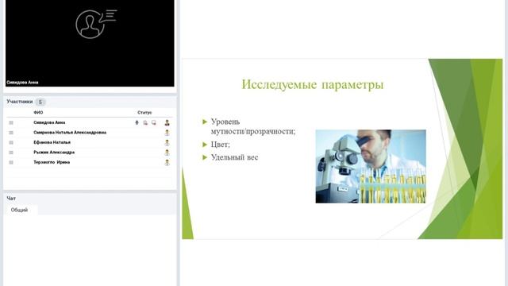Image resolution: width=508 pixels, height=286 pixels.
Task: Toggle the square marker beside Сивидова Анна
Action: tap(11, 122)
